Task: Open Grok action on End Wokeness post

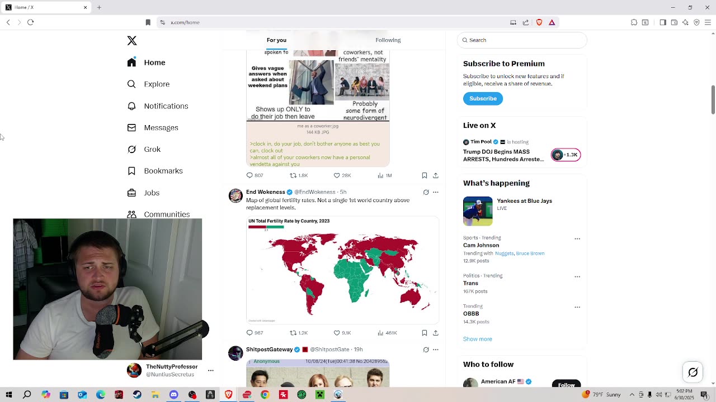Action: coord(426,192)
